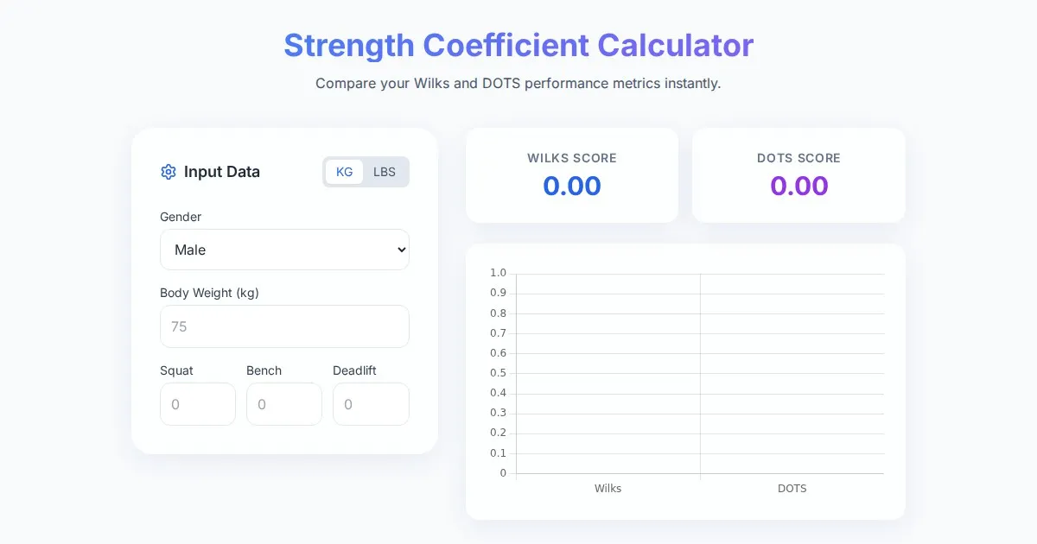Focus the Body Weight input field
This screenshot has width=1037, height=544.
coord(284,326)
